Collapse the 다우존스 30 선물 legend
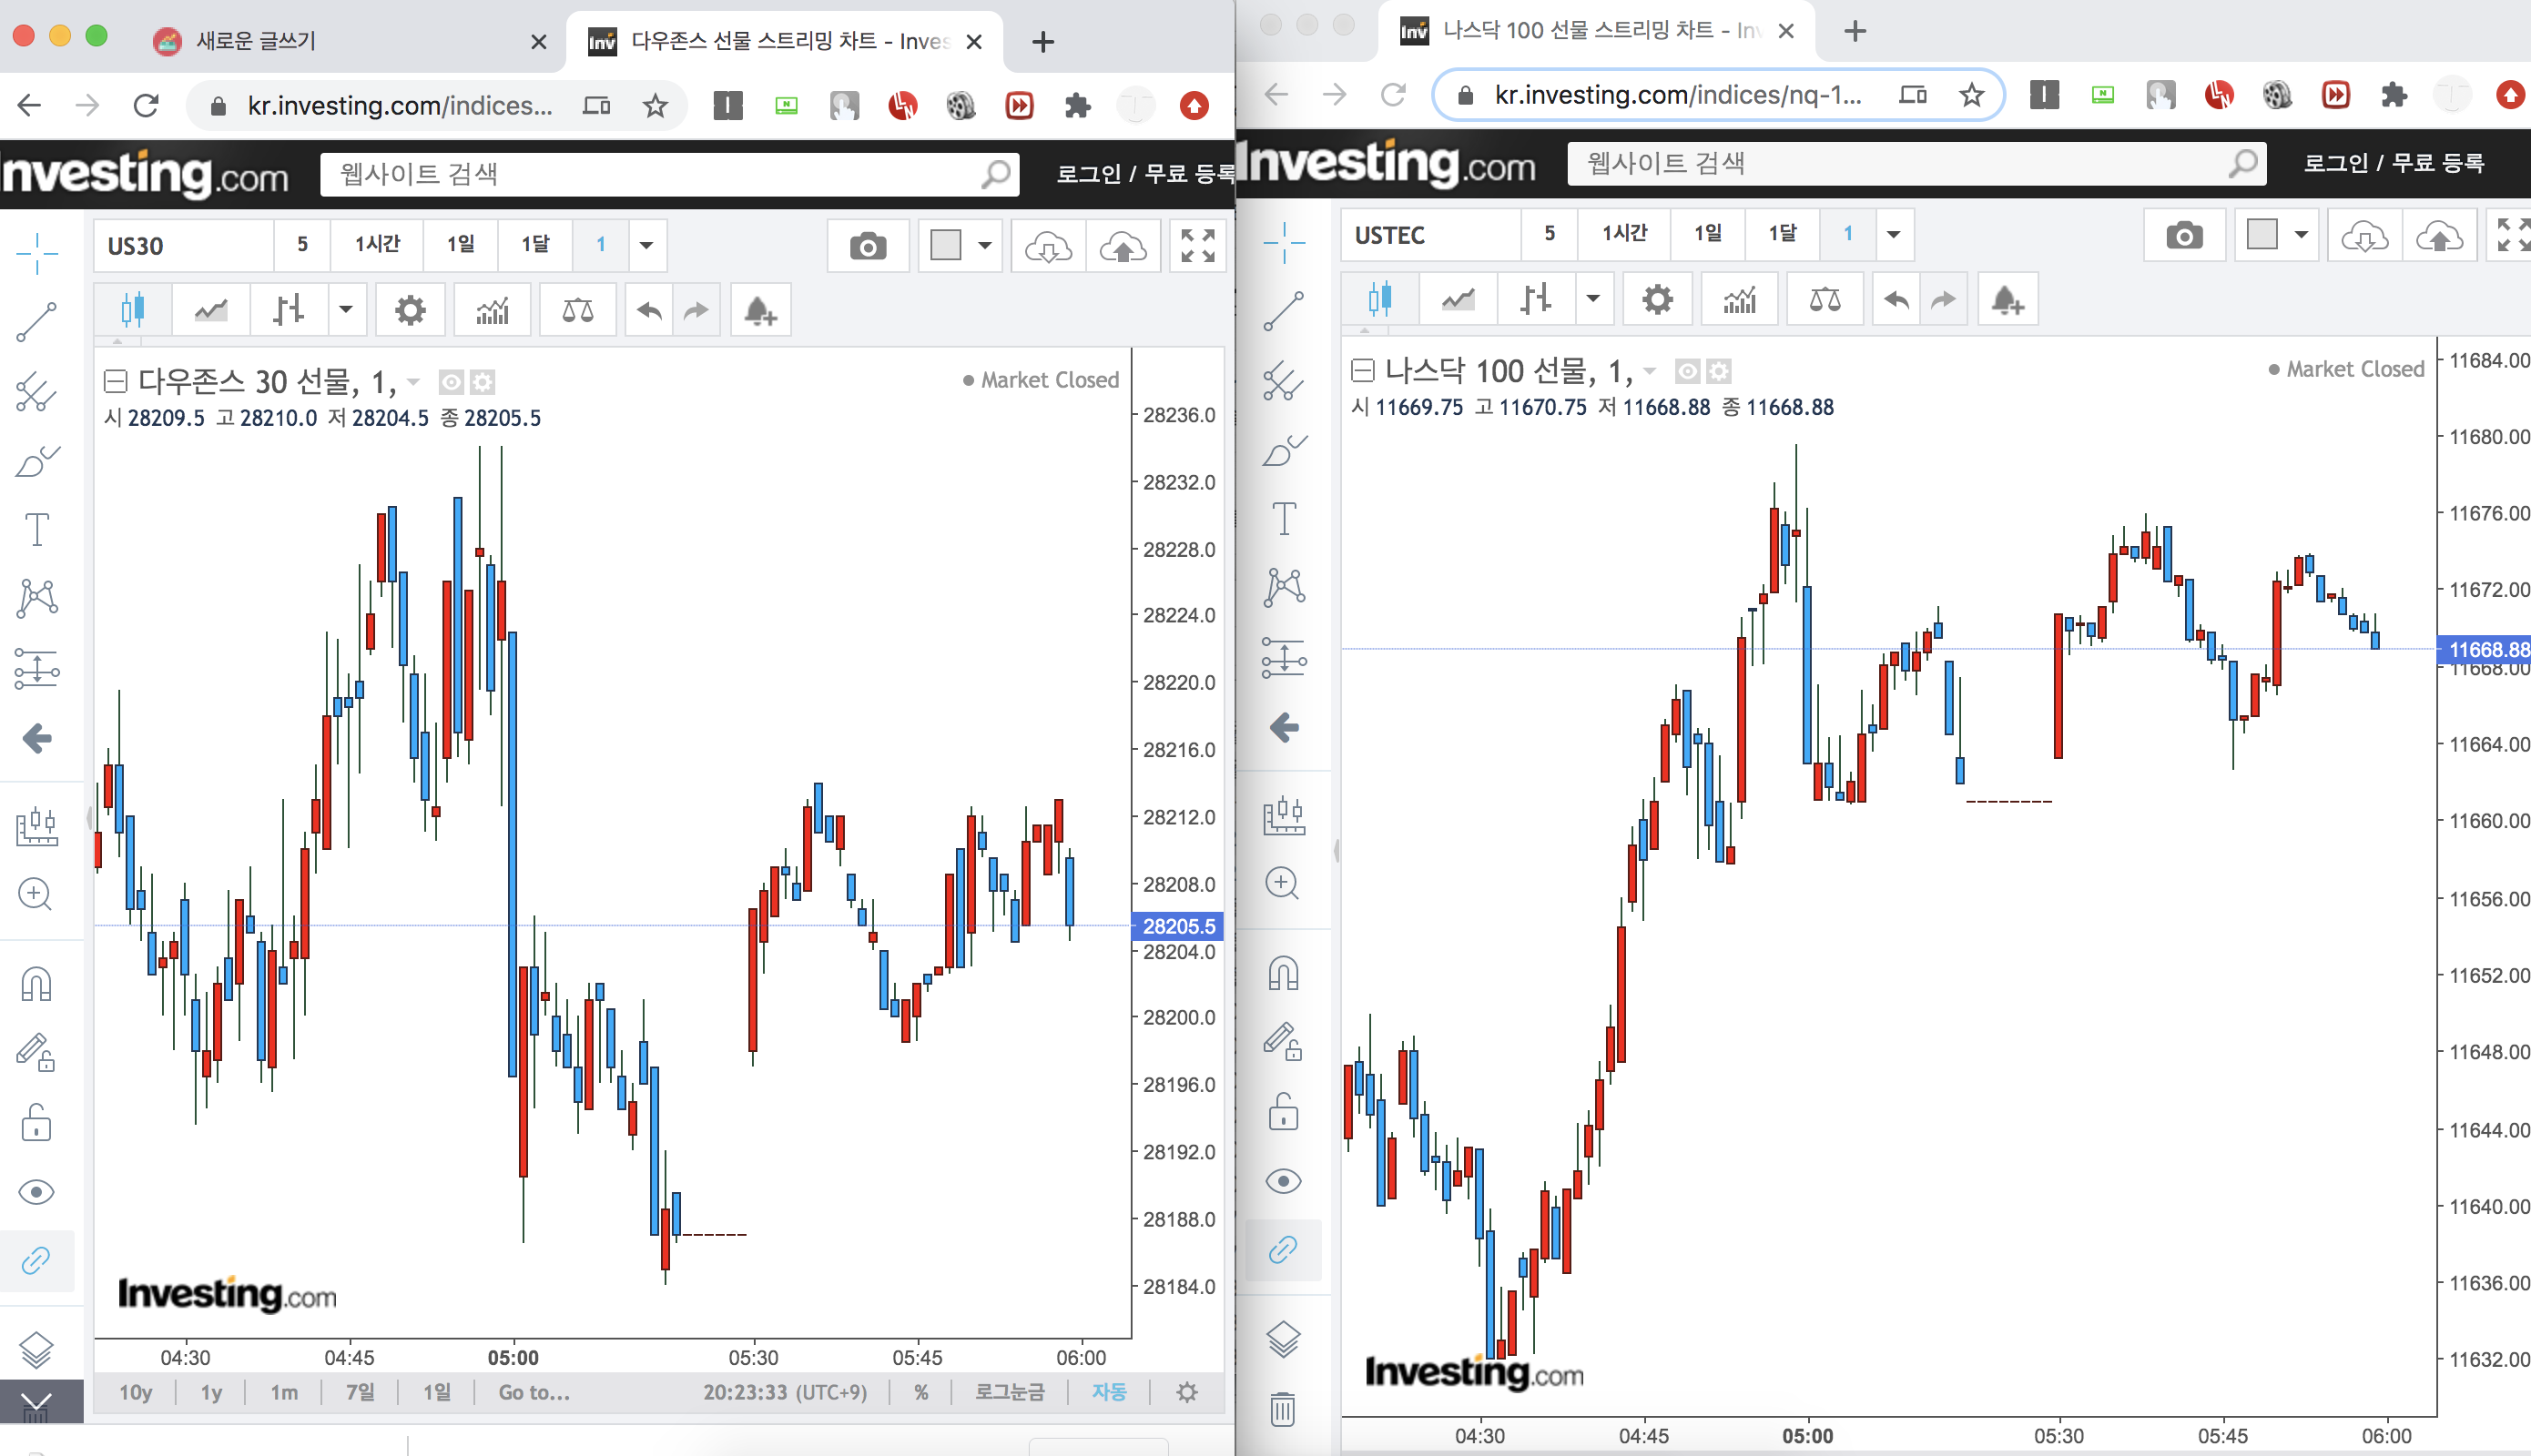The width and height of the screenshot is (2531, 1456). (116, 381)
